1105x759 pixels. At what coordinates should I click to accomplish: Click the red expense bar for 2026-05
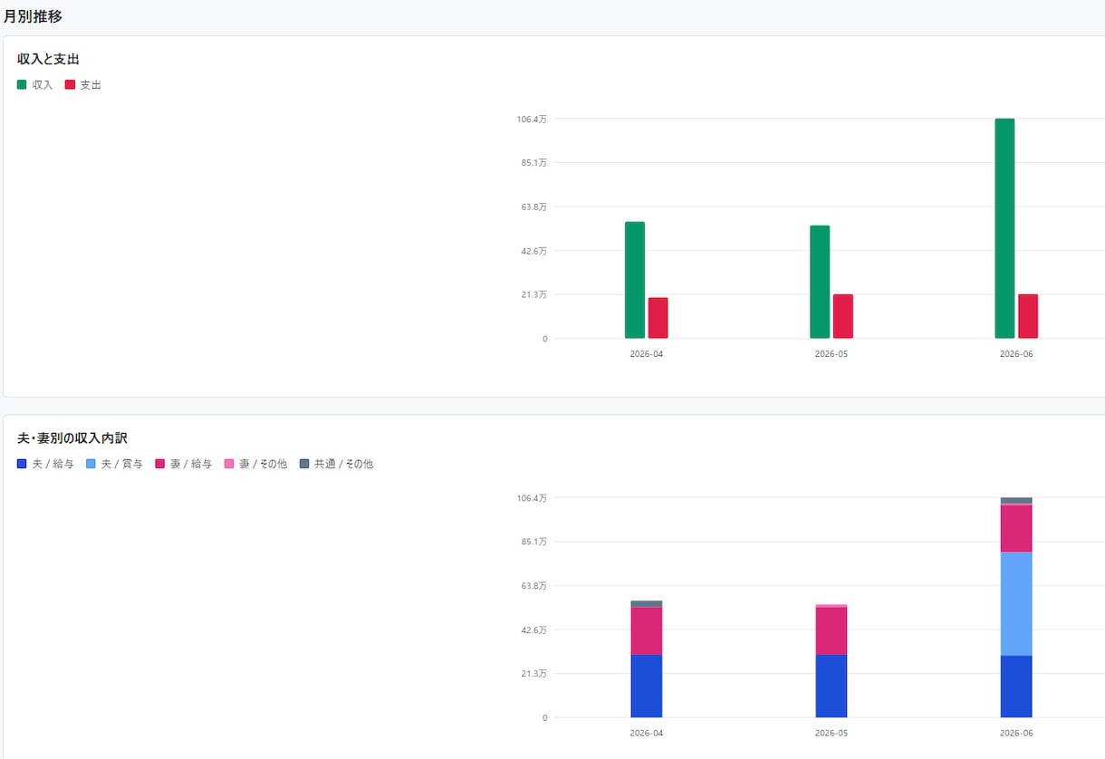coord(843,316)
